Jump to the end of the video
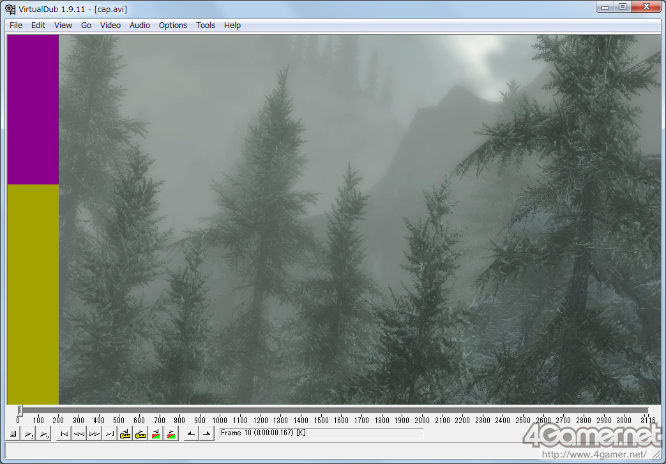The height and width of the screenshot is (464, 666). tap(110, 434)
